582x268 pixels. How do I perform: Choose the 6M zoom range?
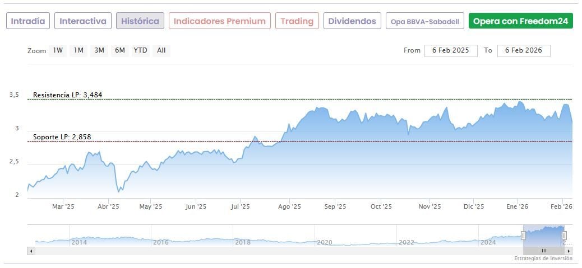pos(119,50)
